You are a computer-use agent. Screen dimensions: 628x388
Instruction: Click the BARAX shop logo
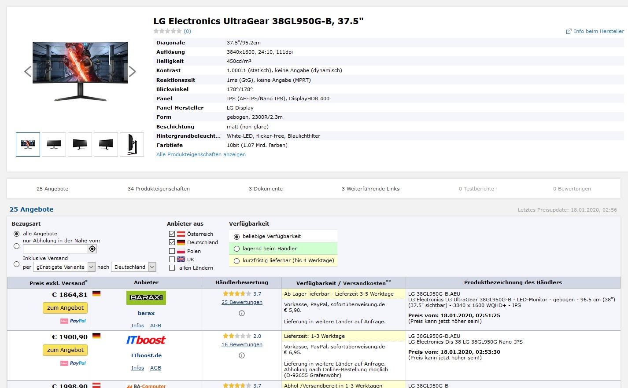coord(146,298)
